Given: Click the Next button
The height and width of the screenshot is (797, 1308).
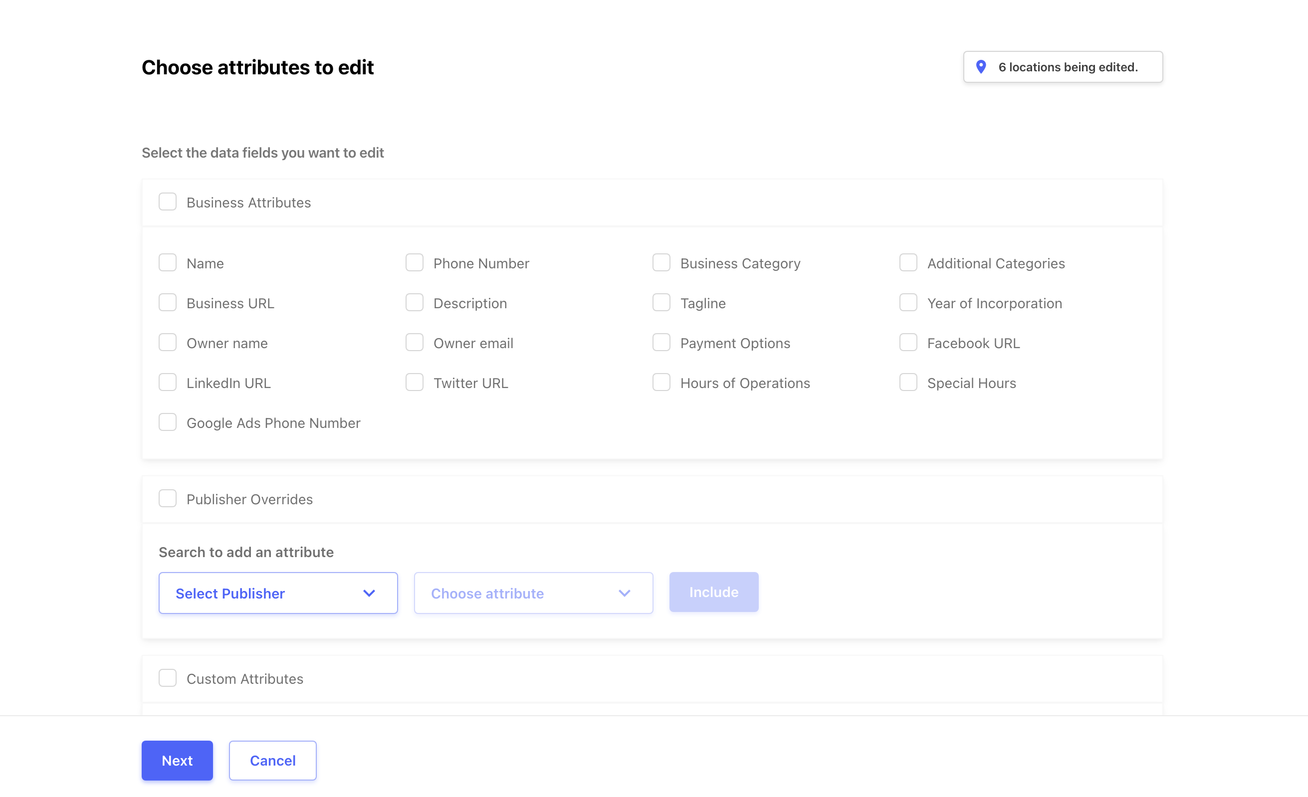Looking at the screenshot, I should (177, 761).
